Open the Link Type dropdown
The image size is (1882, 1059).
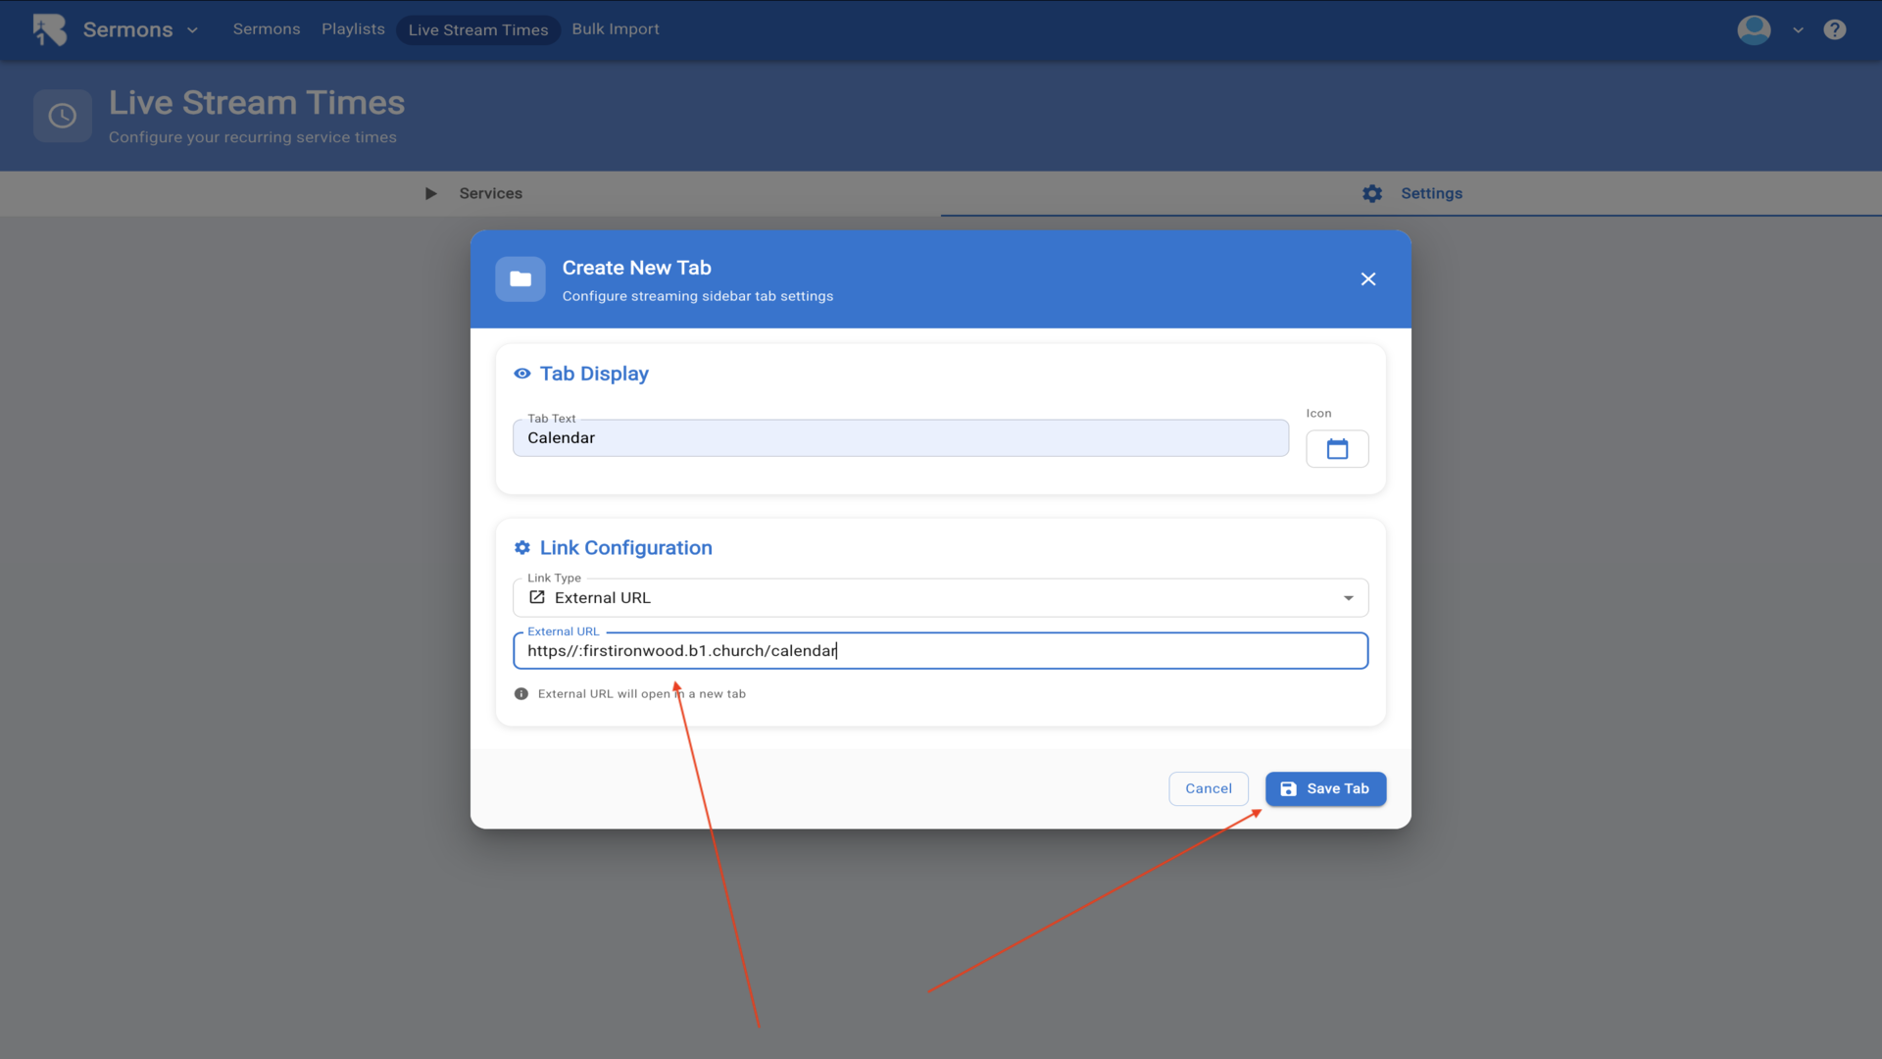[x=939, y=598]
